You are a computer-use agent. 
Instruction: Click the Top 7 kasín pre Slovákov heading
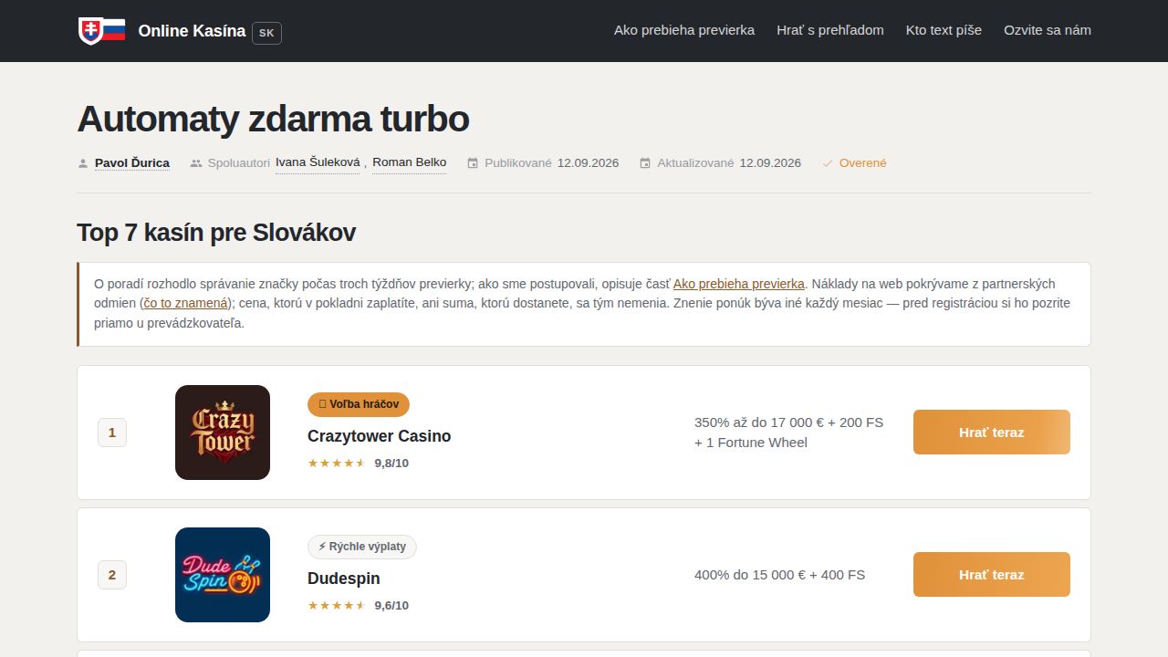click(216, 233)
